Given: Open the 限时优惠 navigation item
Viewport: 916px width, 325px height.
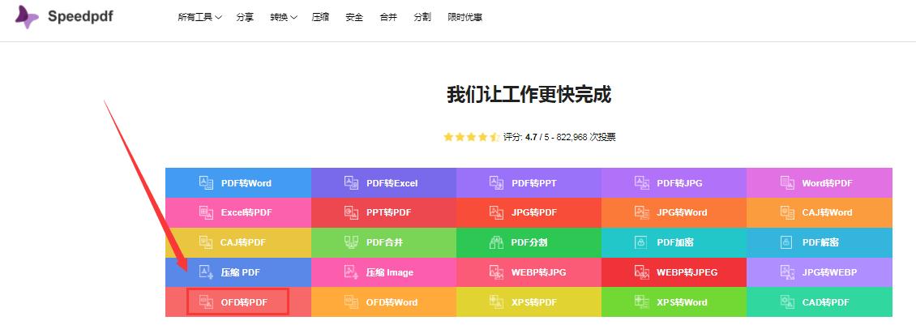Looking at the screenshot, I should coord(465,18).
